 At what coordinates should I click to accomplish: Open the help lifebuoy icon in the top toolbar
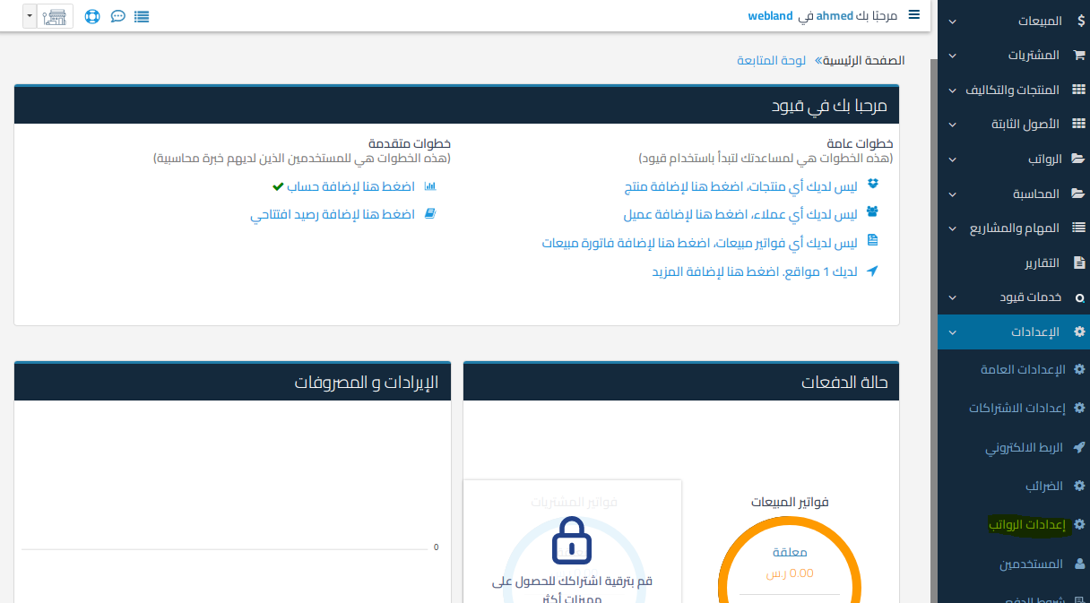click(92, 15)
